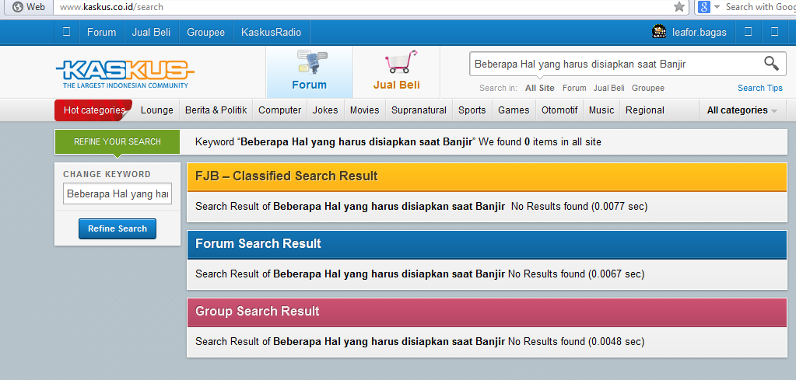Click the main search input field
796x380 pixels.
click(x=614, y=64)
